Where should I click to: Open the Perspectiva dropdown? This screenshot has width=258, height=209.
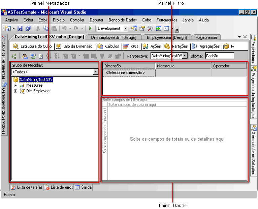185,56
